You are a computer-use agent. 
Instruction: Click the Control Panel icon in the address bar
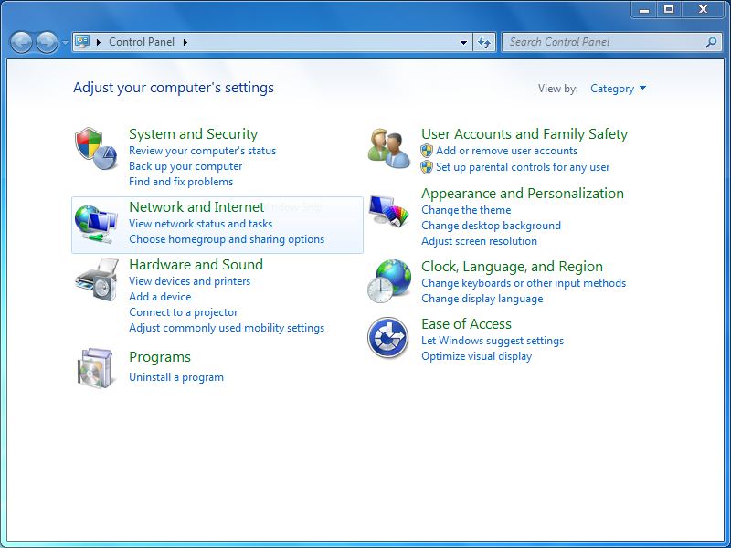click(82, 42)
